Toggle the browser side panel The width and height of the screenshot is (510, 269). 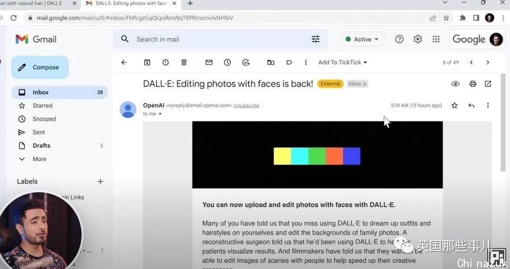pos(476,18)
